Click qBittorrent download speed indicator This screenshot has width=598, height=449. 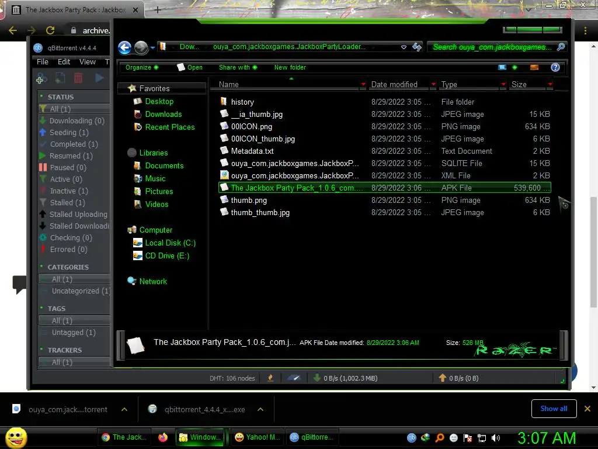coord(346,378)
